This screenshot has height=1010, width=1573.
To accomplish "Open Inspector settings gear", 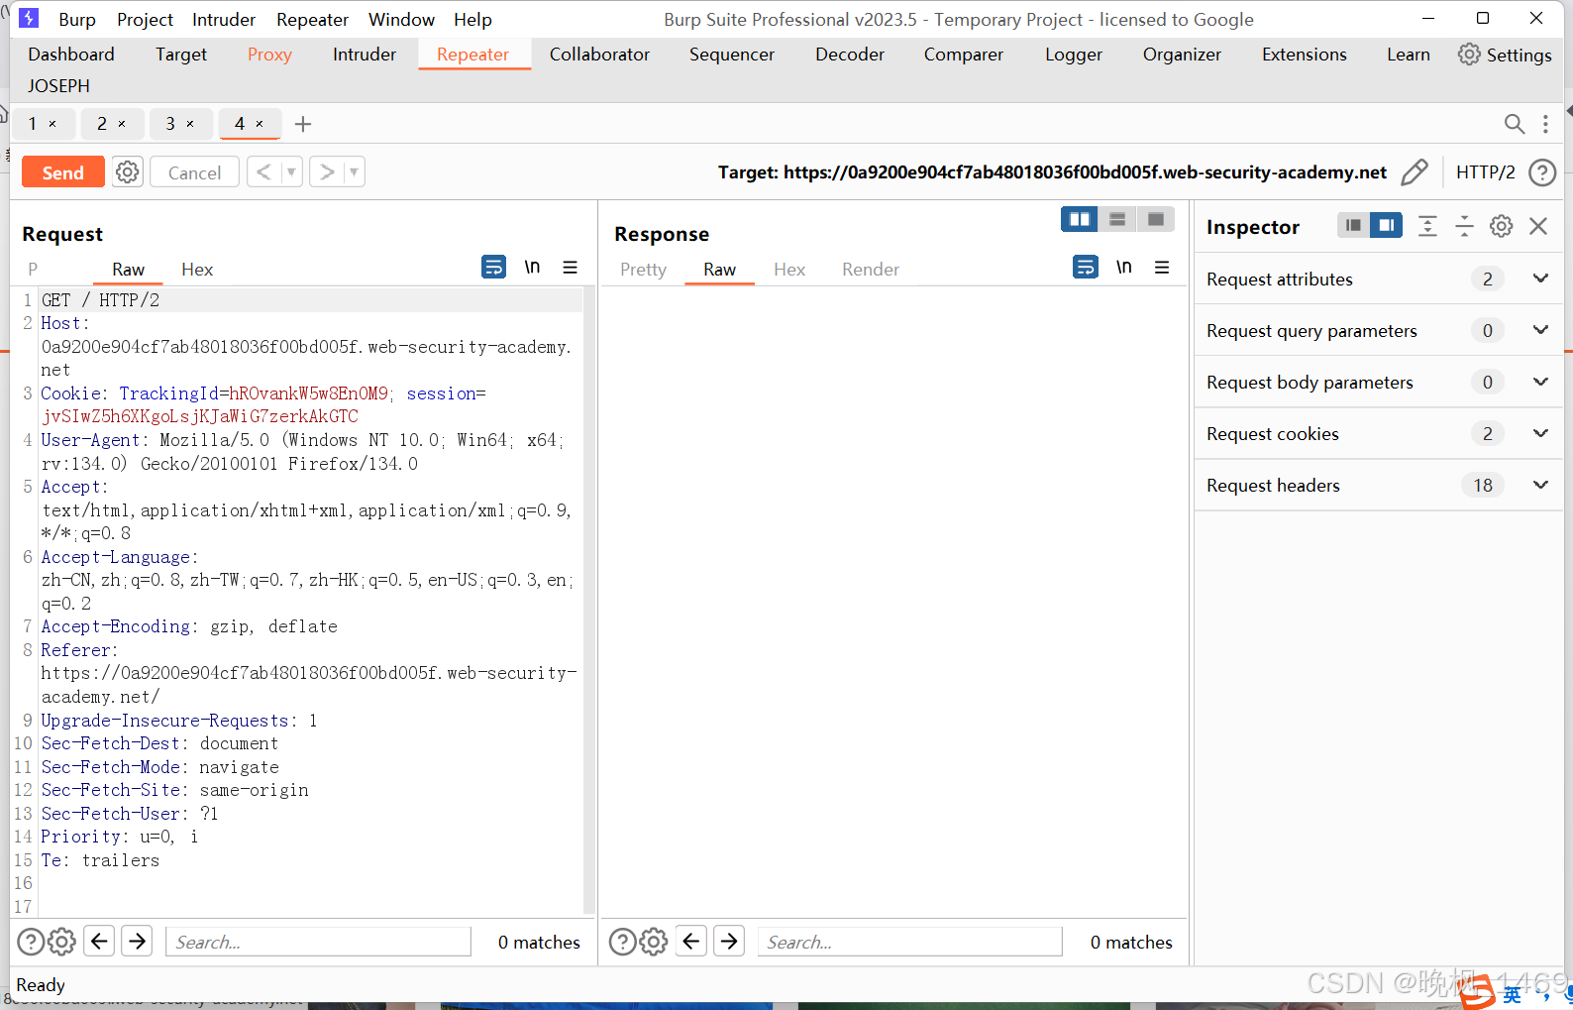I will pyautogui.click(x=1502, y=226).
